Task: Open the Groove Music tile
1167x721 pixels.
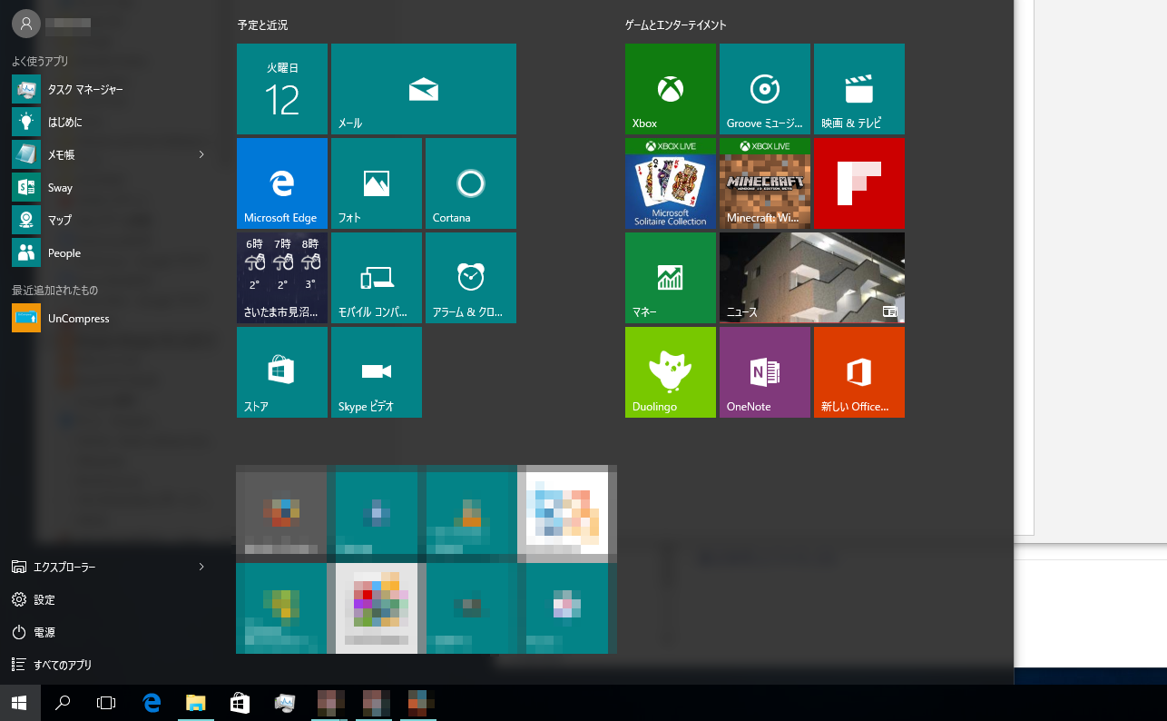Action: pyautogui.click(x=765, y=89)
